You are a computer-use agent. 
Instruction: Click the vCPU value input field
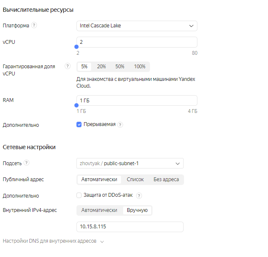pyautogui.click(x=137, y=42)
